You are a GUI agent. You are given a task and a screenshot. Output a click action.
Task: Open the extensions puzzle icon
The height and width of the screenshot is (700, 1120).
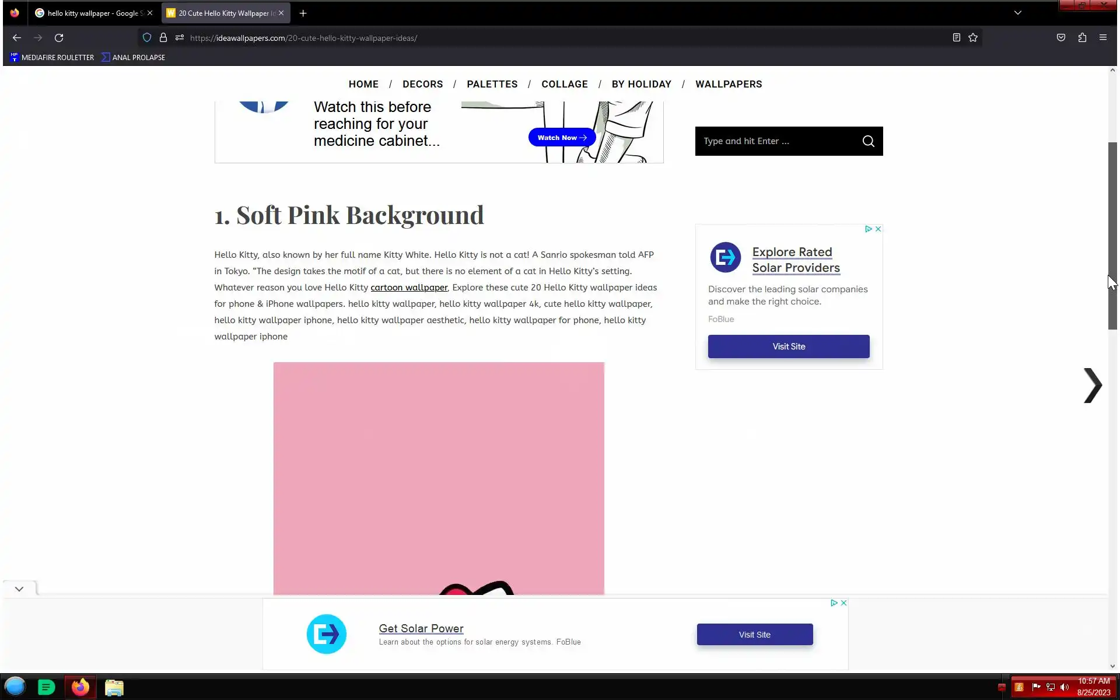point(1082,38)
